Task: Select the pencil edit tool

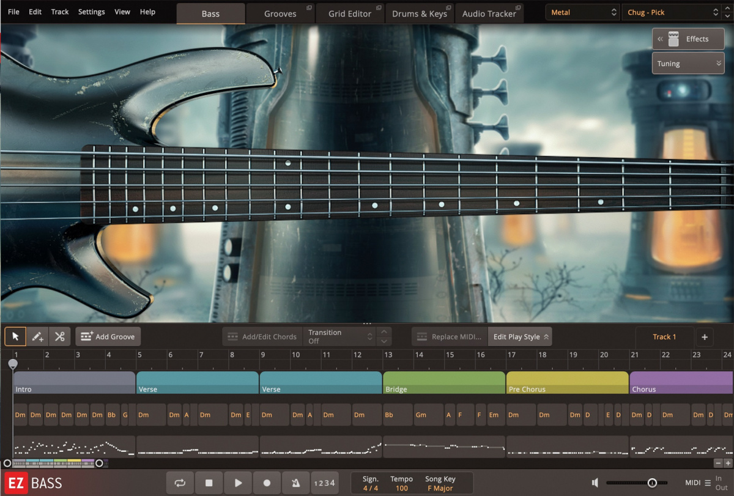Action: point(37,336)
